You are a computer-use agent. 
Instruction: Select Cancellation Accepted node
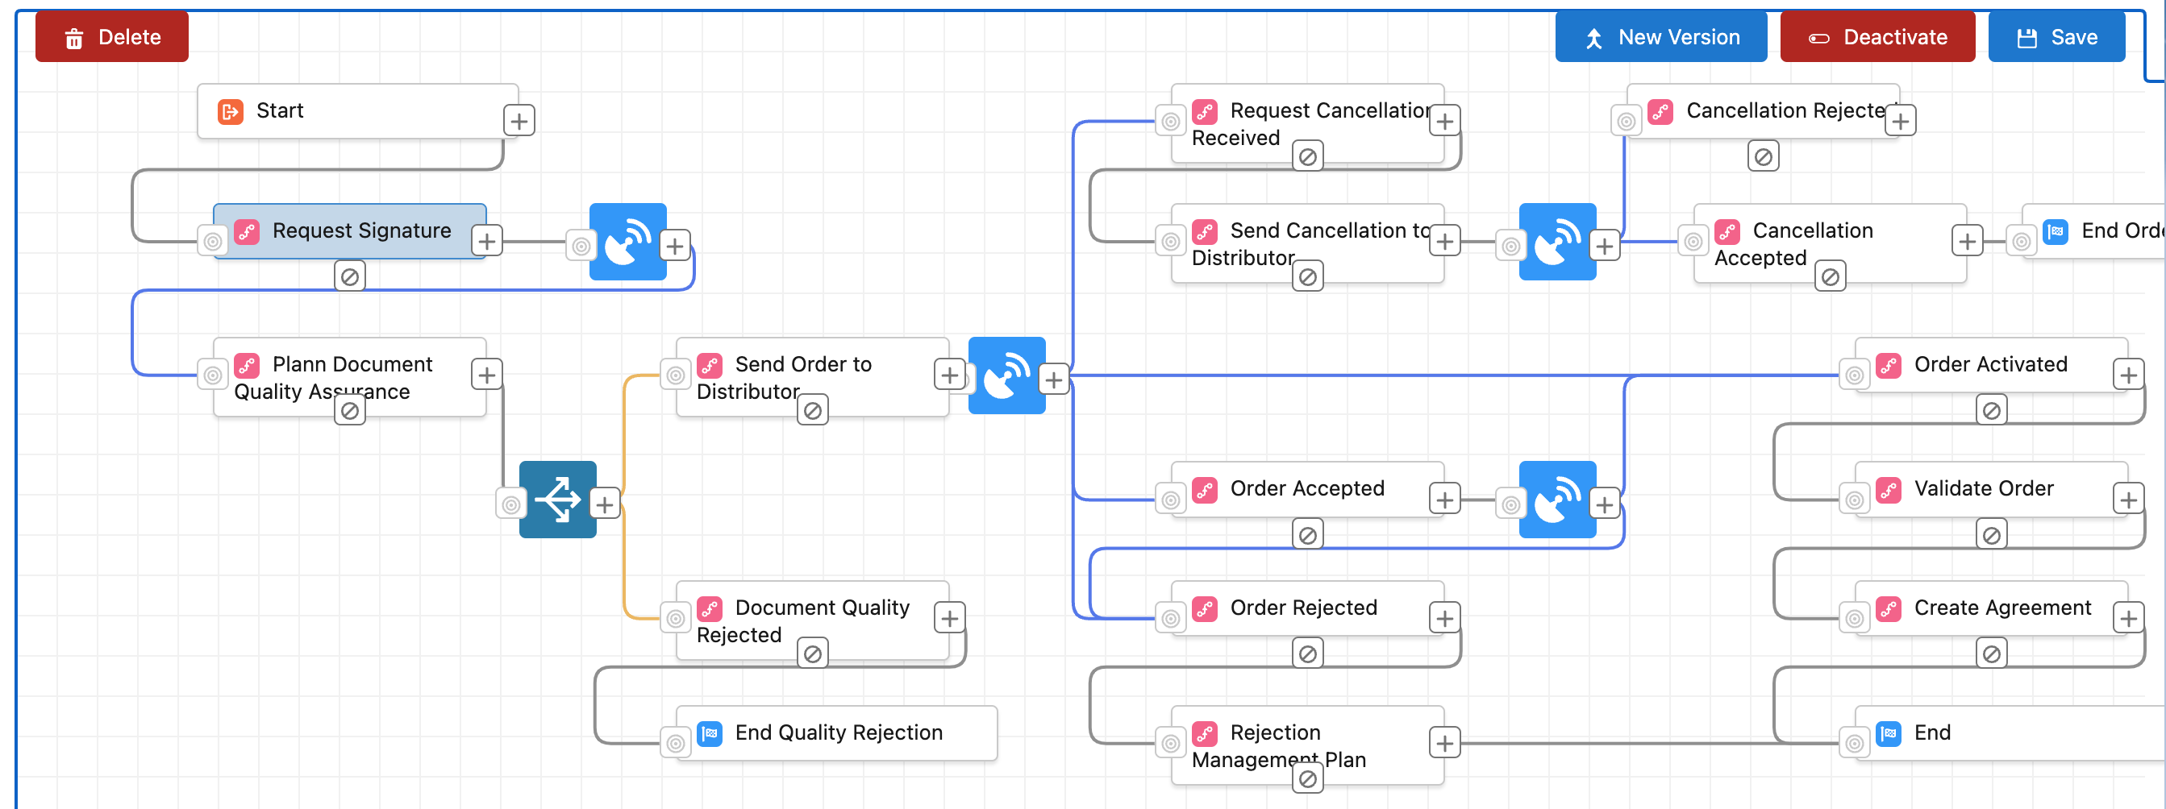[1830, 243]
